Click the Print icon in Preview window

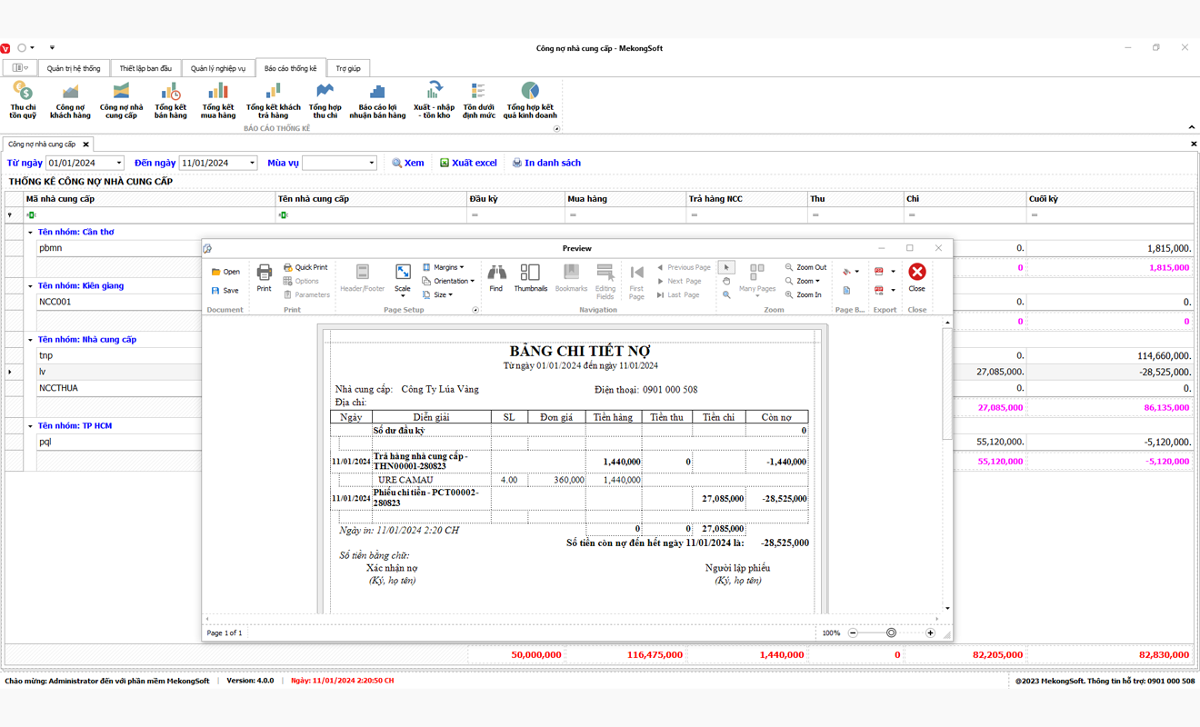pyautogui.click(x=264, y=276)
